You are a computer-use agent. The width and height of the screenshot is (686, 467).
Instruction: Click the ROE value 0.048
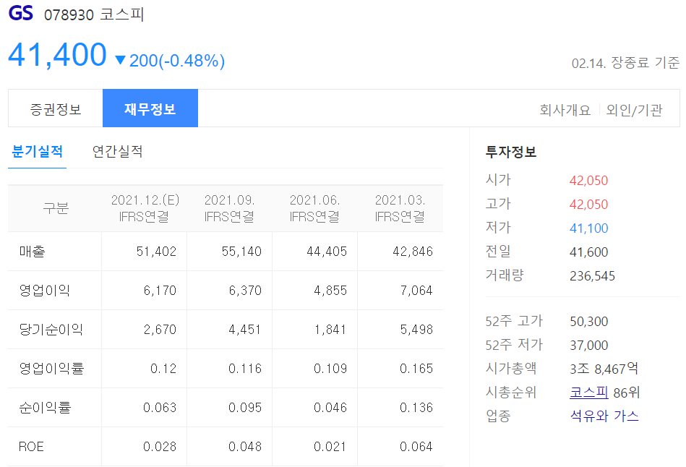[x=245, y=447]
